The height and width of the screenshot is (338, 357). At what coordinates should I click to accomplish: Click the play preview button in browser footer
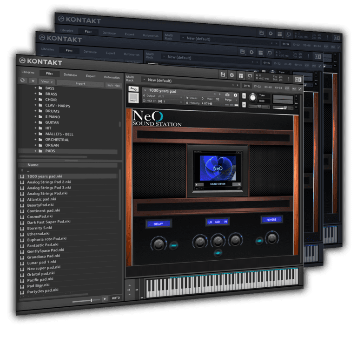(x=105, y=298)
